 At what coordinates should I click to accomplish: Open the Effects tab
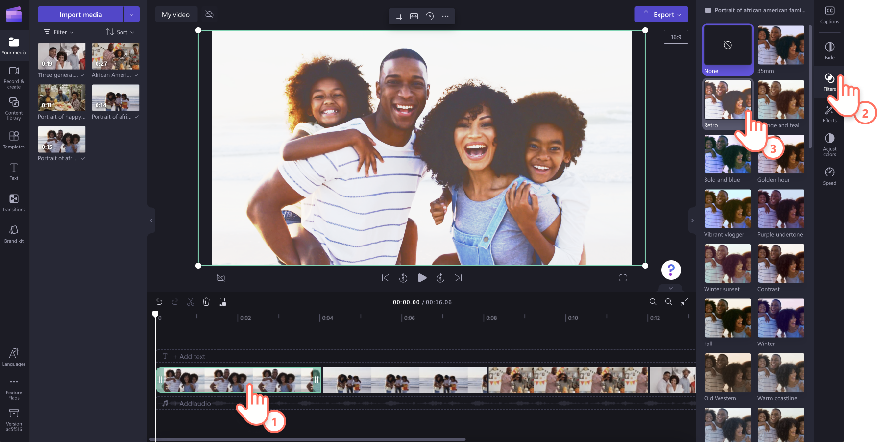pos(829,114)
